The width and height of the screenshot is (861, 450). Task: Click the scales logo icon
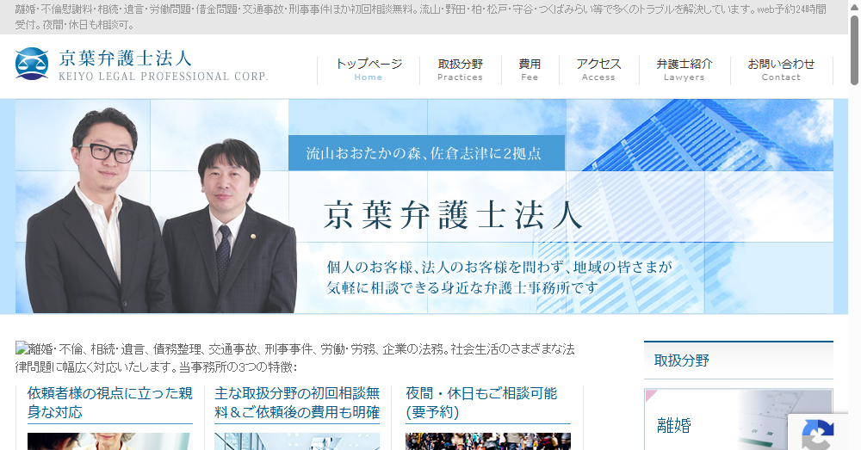coord(32,65)
